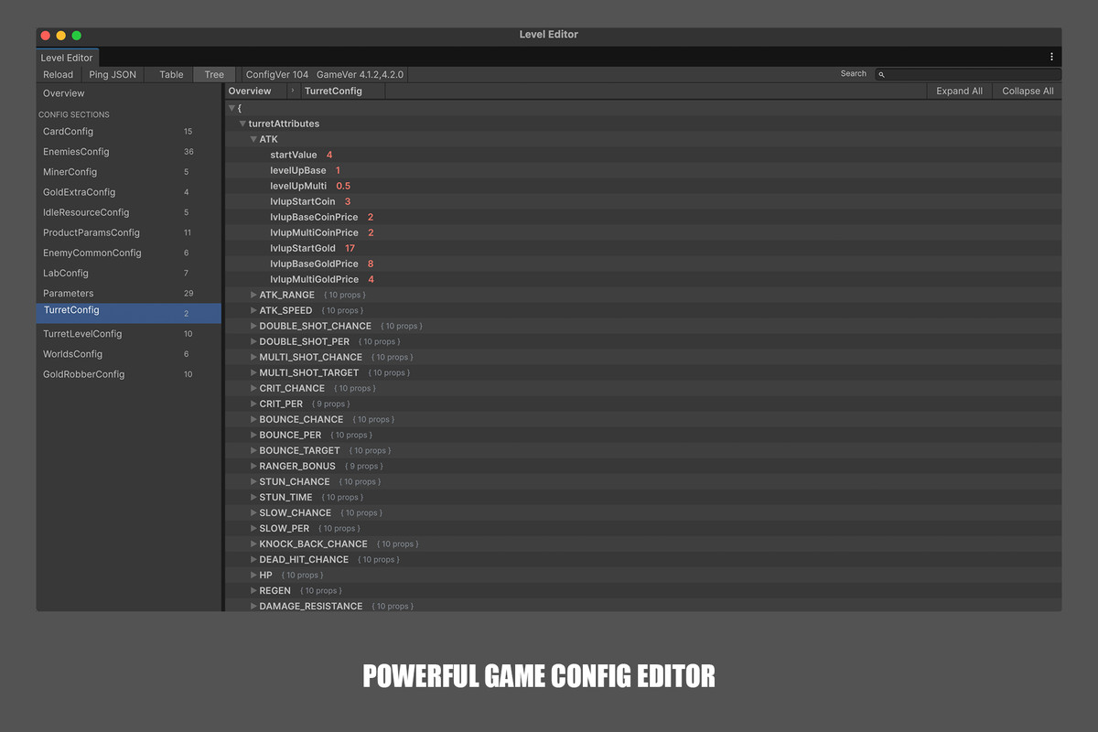Select IdleResourceConfig section
The height and width of the screenshot is (732, 1098).
coord(129,212)
